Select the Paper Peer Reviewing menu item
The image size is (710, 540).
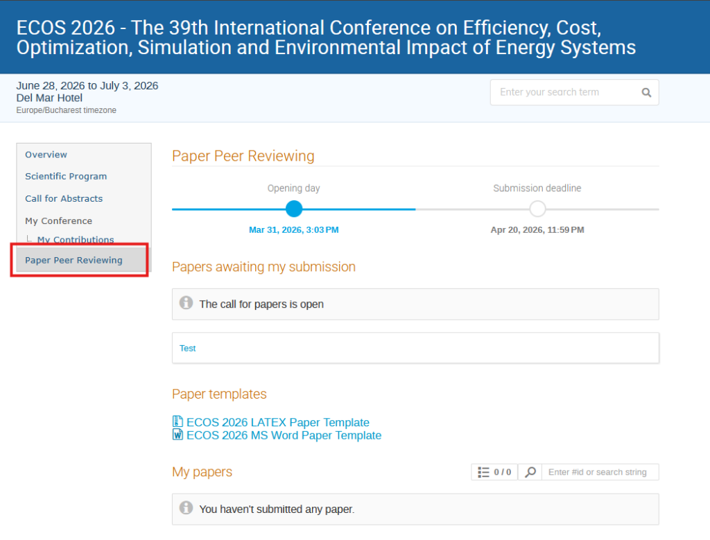[73, 260]
